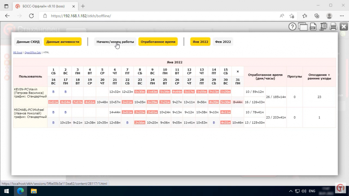Screen dimensions: 349x196
Task: Click the × column header
Action: tap(238, 72)
